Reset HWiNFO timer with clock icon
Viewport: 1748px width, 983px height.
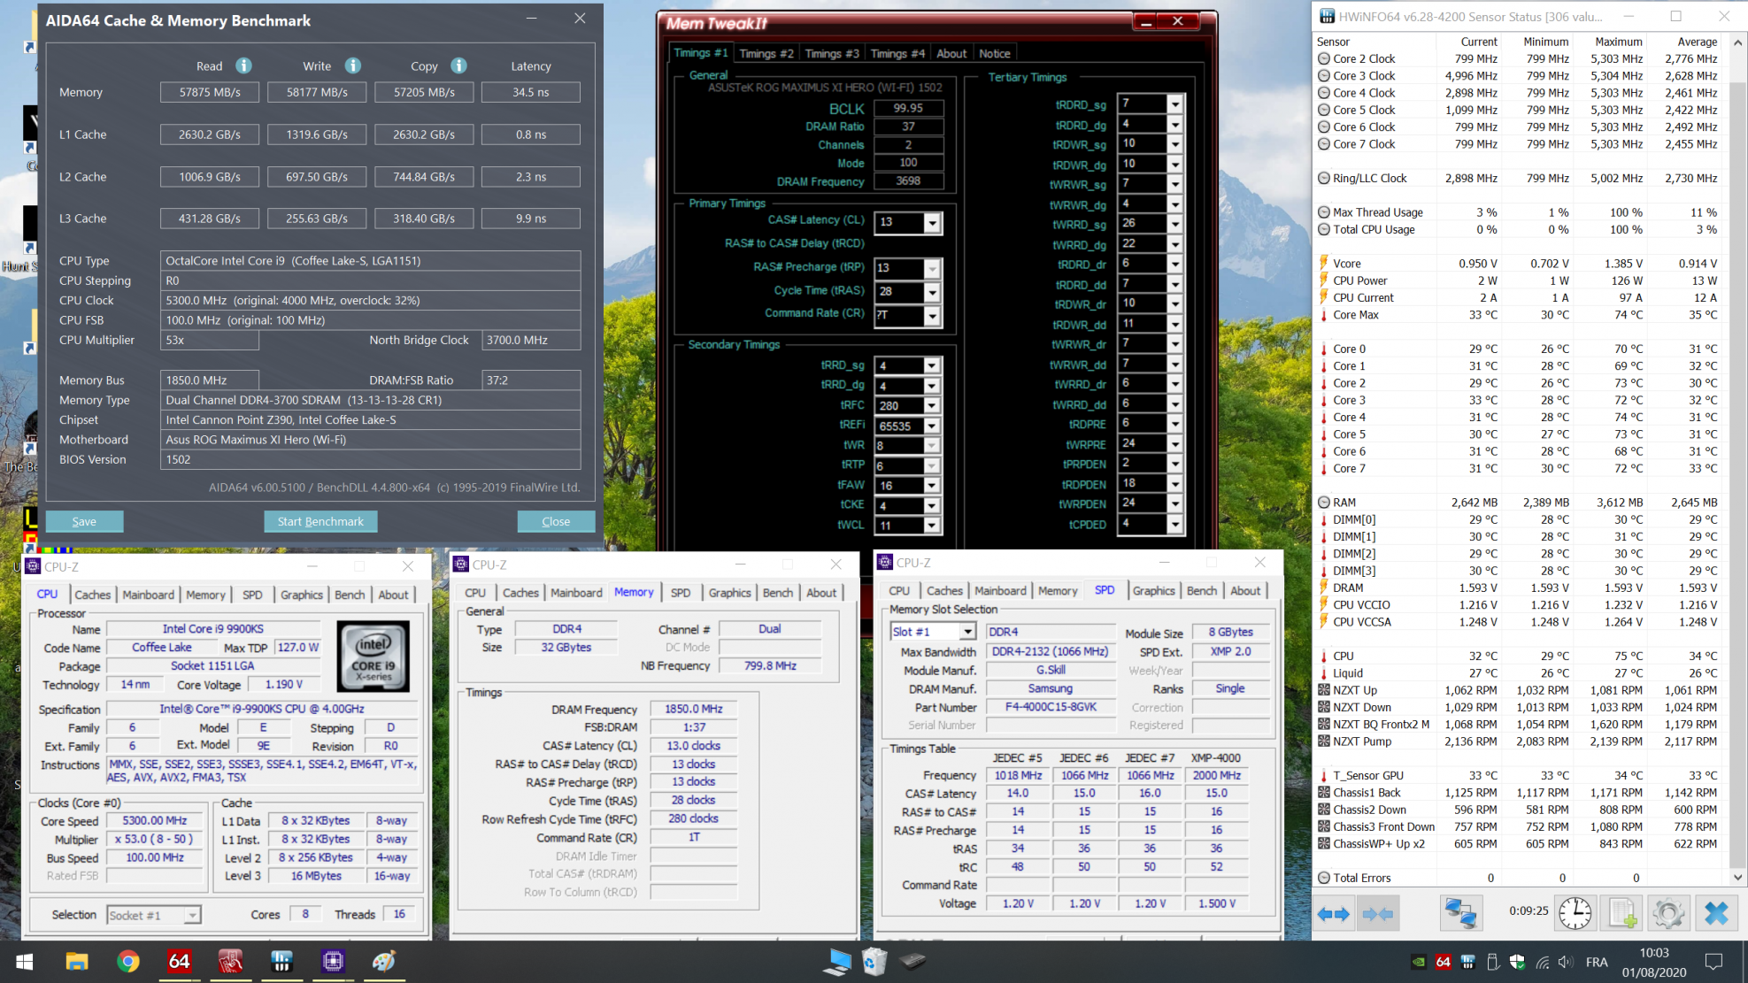pos(1575,913)
